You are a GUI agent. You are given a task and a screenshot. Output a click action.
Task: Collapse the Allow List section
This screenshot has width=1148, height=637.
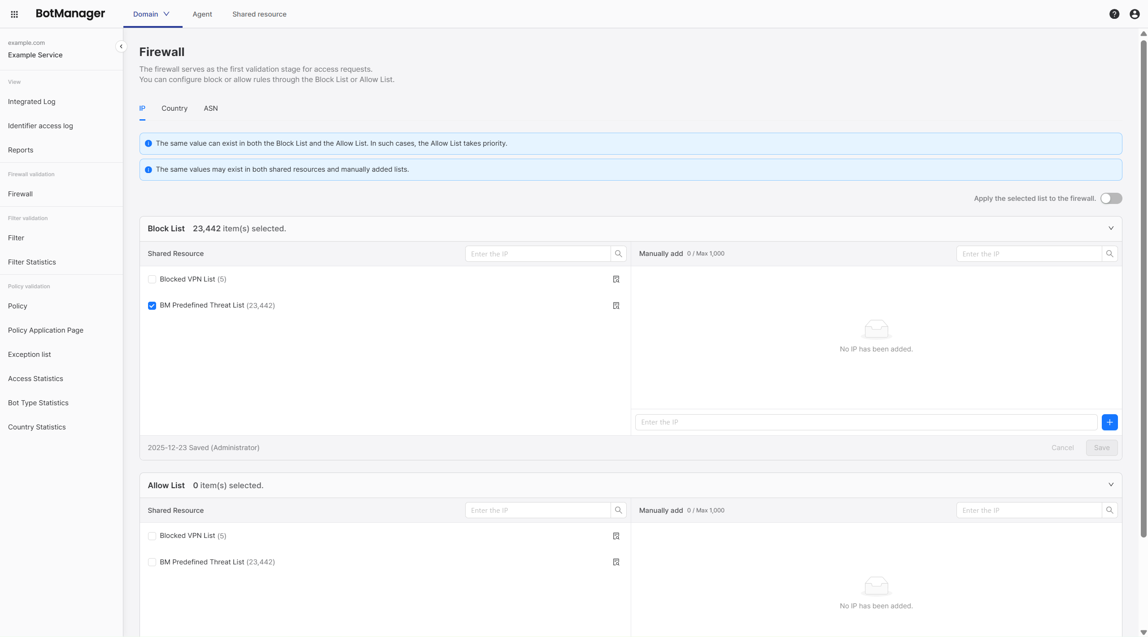click(1111, 485)
